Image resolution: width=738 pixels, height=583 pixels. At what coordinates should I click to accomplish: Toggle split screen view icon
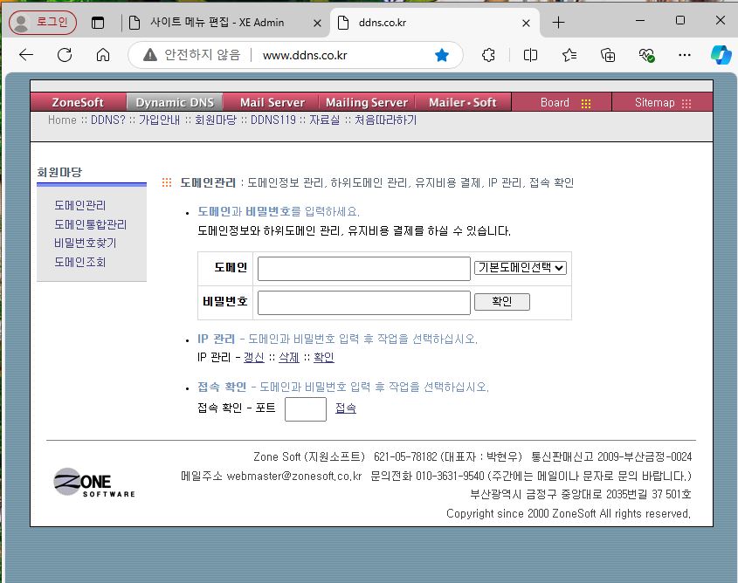530,55
